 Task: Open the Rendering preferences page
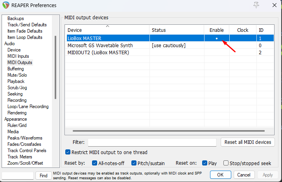(x=17, y=113)
